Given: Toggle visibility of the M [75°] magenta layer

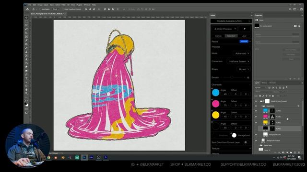Looking at the screenshot, I should pyautogui.click(x=256, y=117).
